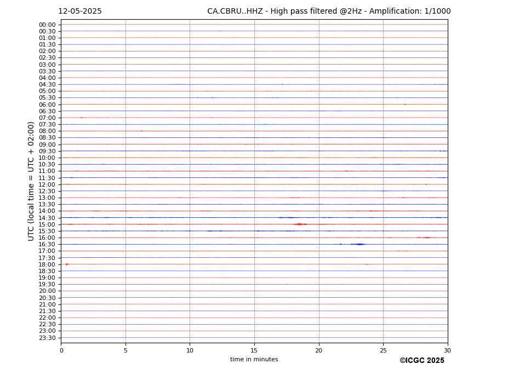508x381 pixels.
Task: Click the blue seismic burst on the 16:30 trace
Action: pyautogui.click(x=358, y=244)
